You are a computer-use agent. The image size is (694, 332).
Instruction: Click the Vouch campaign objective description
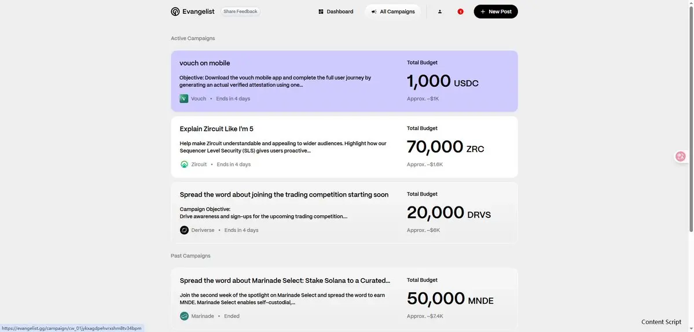click(276, 82)
